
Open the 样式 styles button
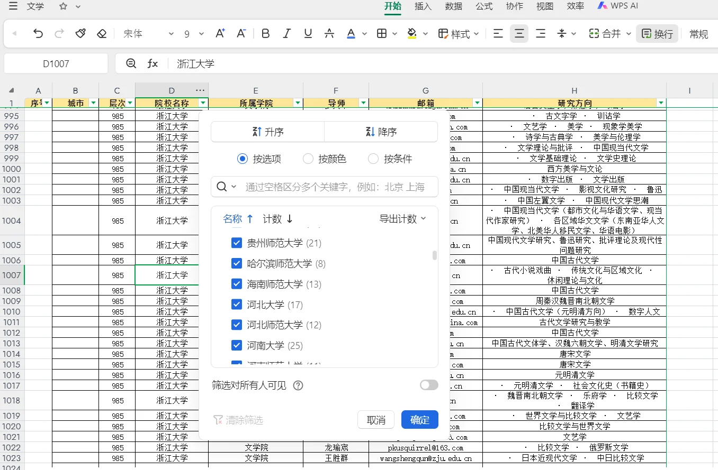[454, 34]
